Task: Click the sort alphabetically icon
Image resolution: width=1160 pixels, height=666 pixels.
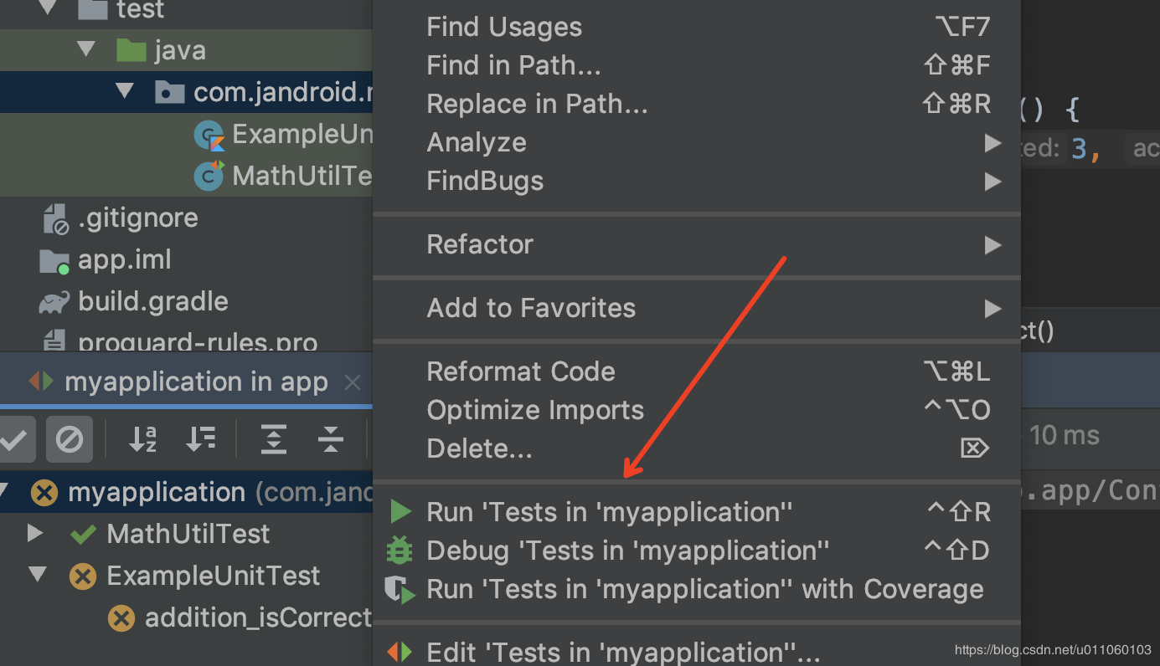Action: pyautogui.click(x=143, y=438)
